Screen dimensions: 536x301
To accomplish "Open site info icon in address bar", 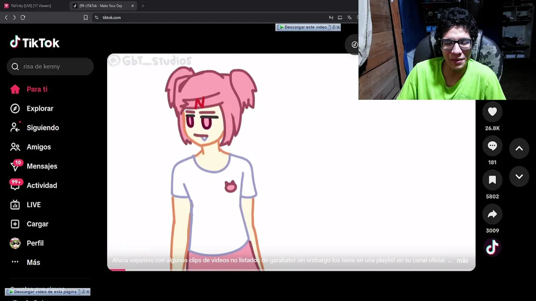I will 96,18.
